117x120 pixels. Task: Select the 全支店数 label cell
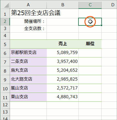click(28, 29)
